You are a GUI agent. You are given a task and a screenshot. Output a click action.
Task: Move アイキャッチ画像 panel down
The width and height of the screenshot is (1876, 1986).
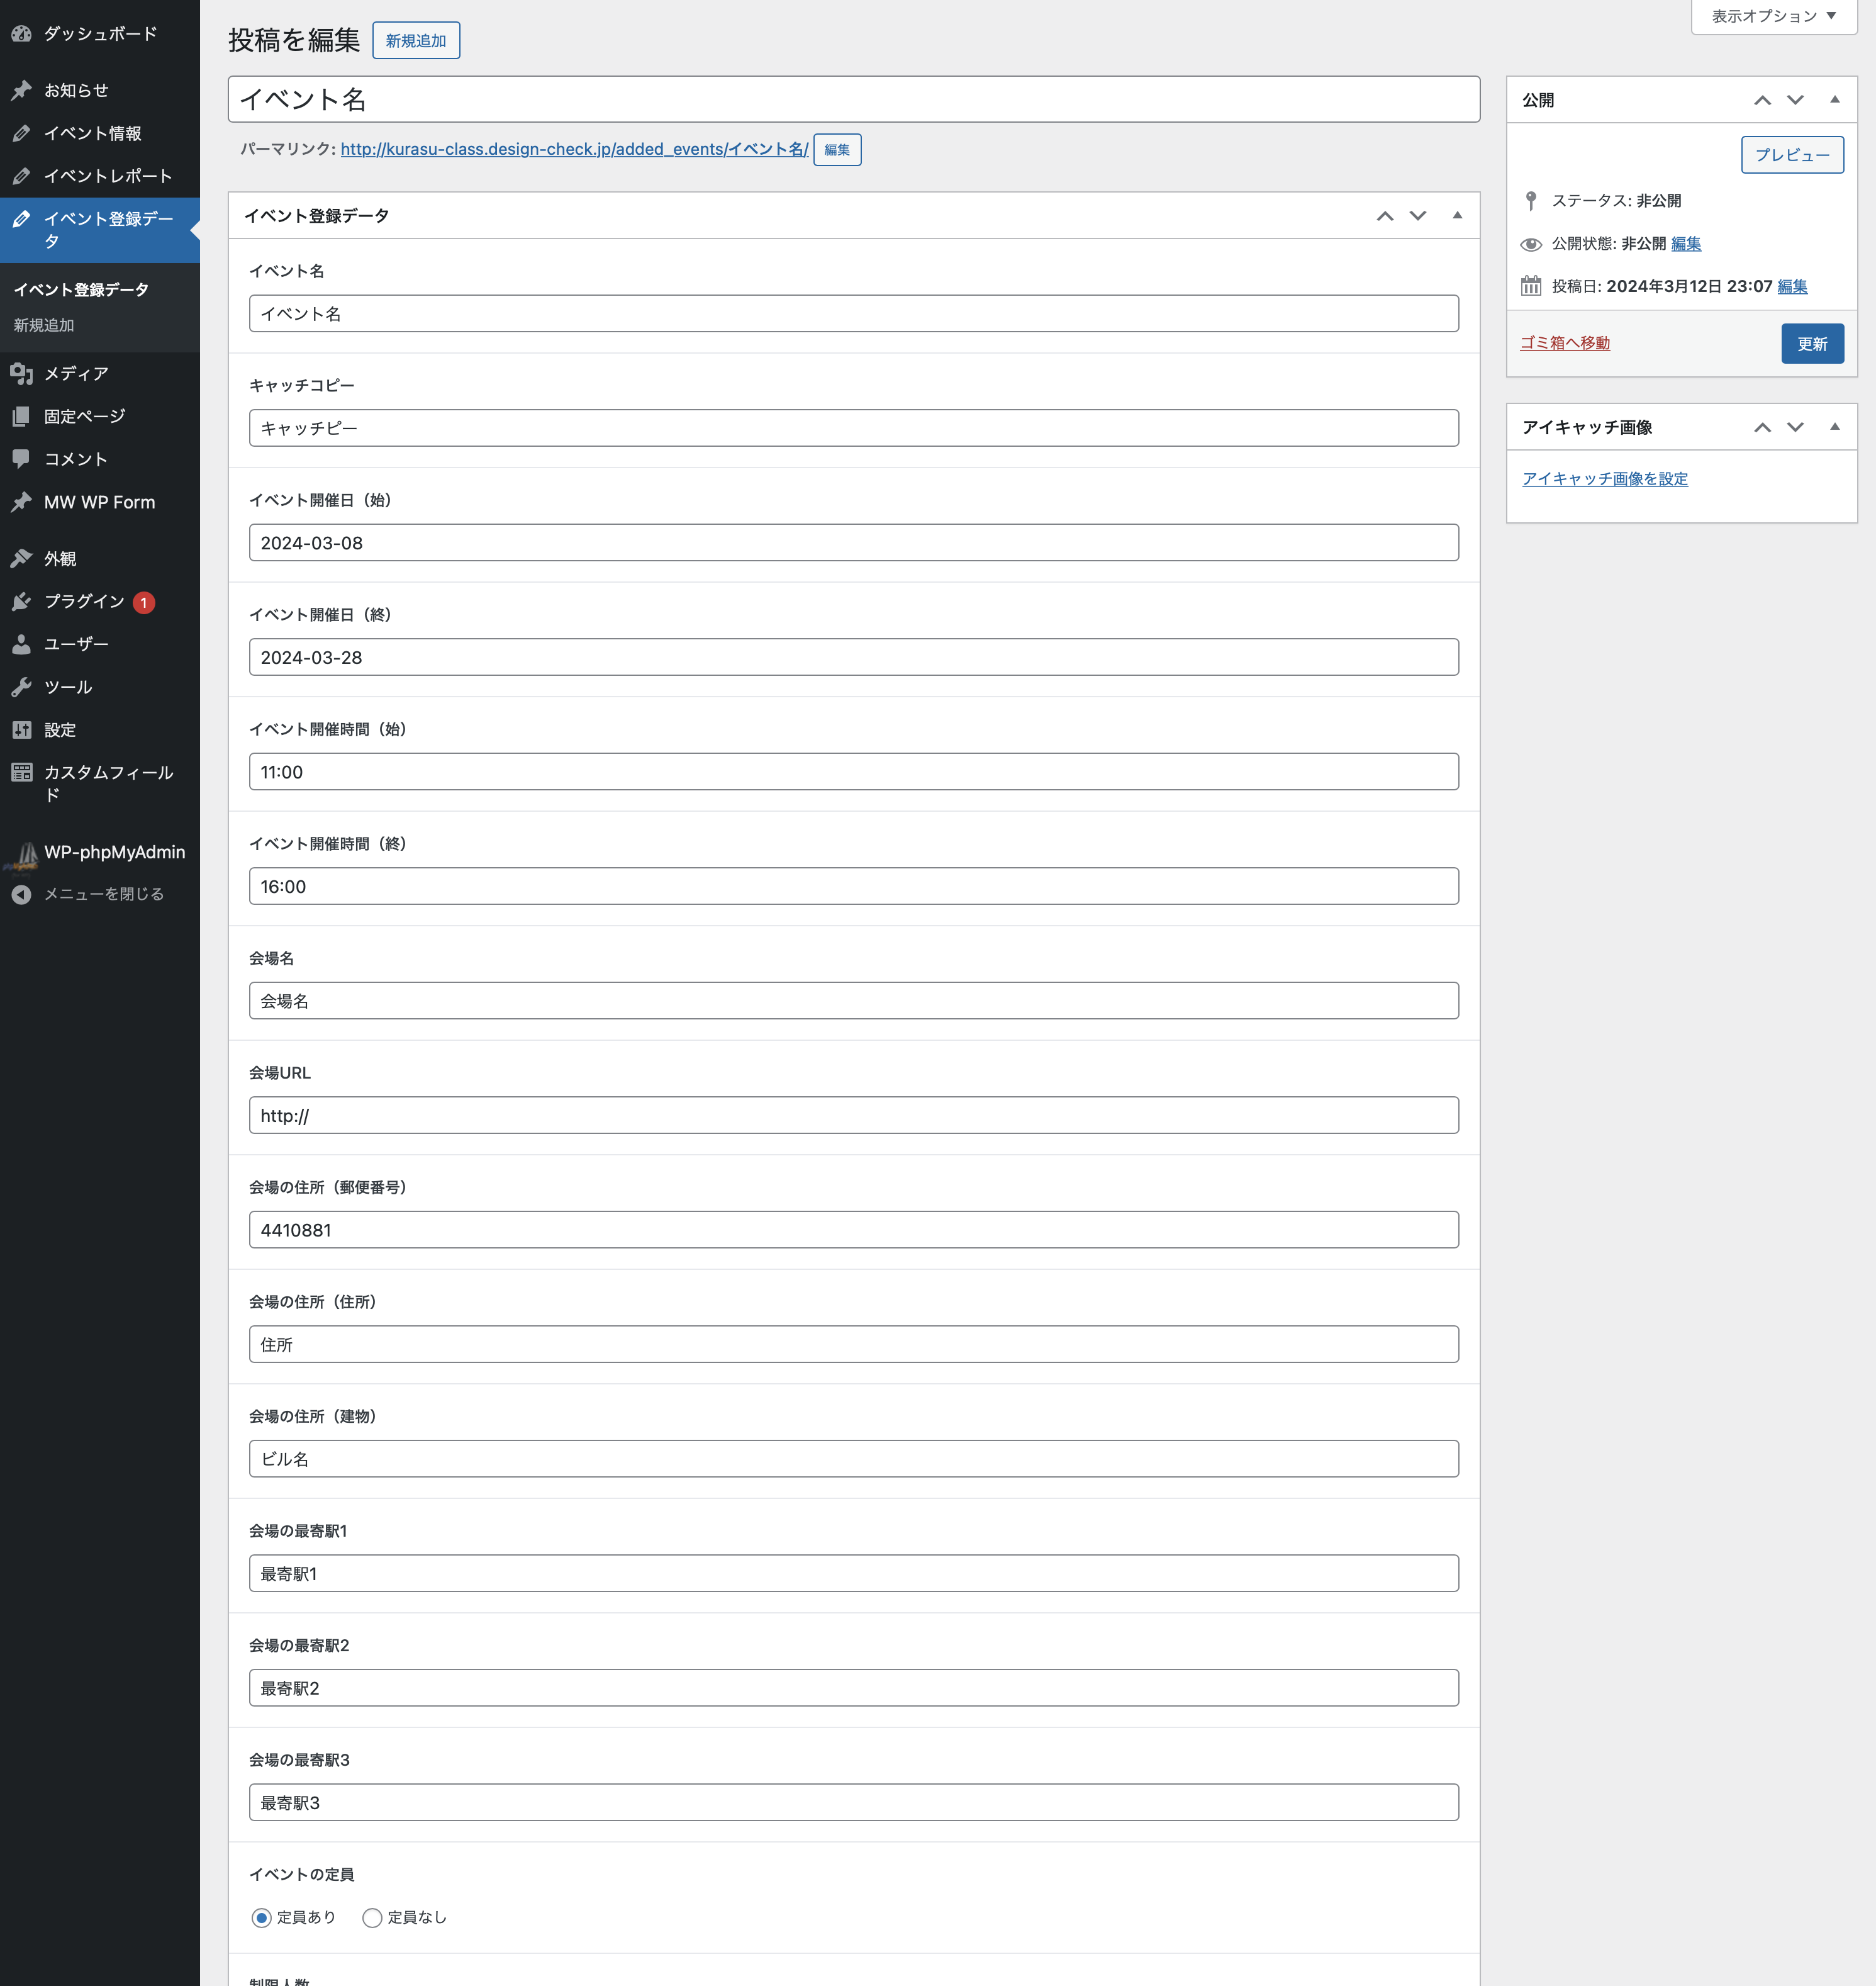pyautogui.click(x=1796, y=427)
